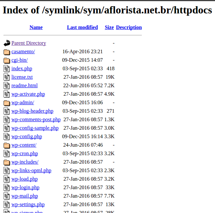
Task: Sort listing by the Description header
Action: tap(129, 27)
